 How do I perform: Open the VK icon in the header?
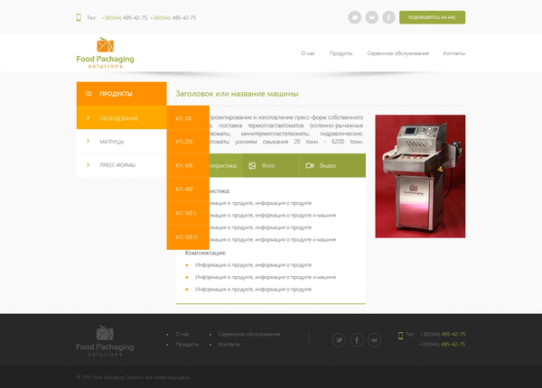[x=372, y=17]
